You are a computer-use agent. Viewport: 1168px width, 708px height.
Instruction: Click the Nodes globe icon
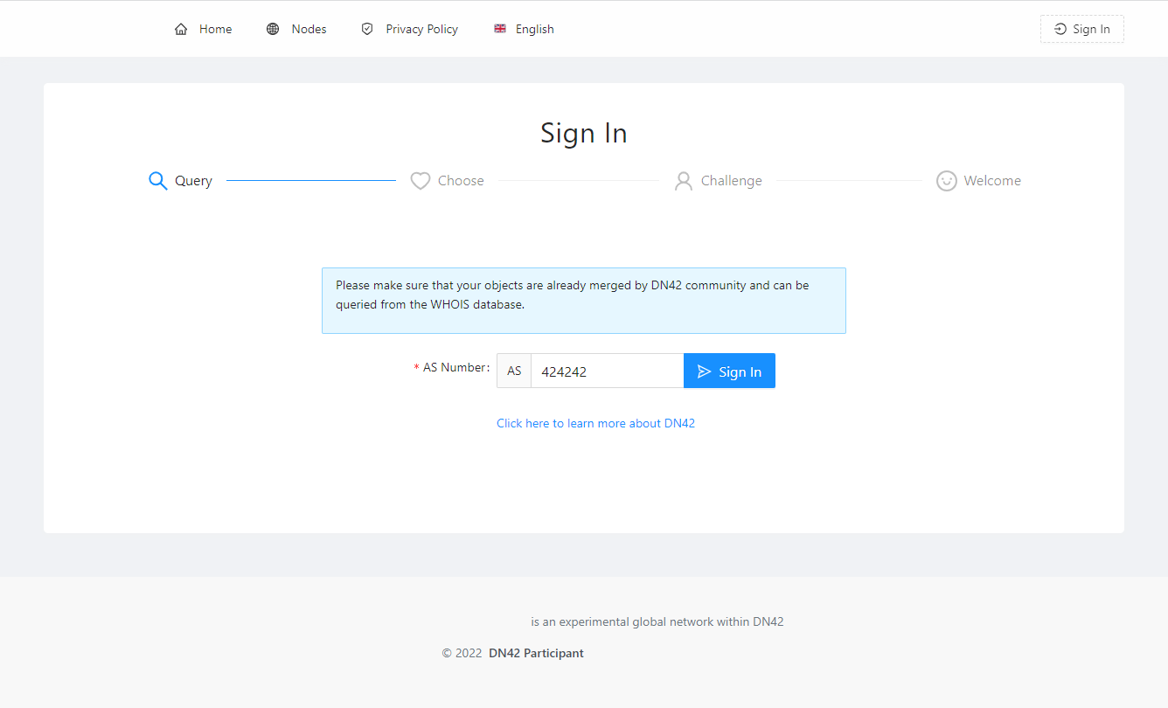(273, 29)
